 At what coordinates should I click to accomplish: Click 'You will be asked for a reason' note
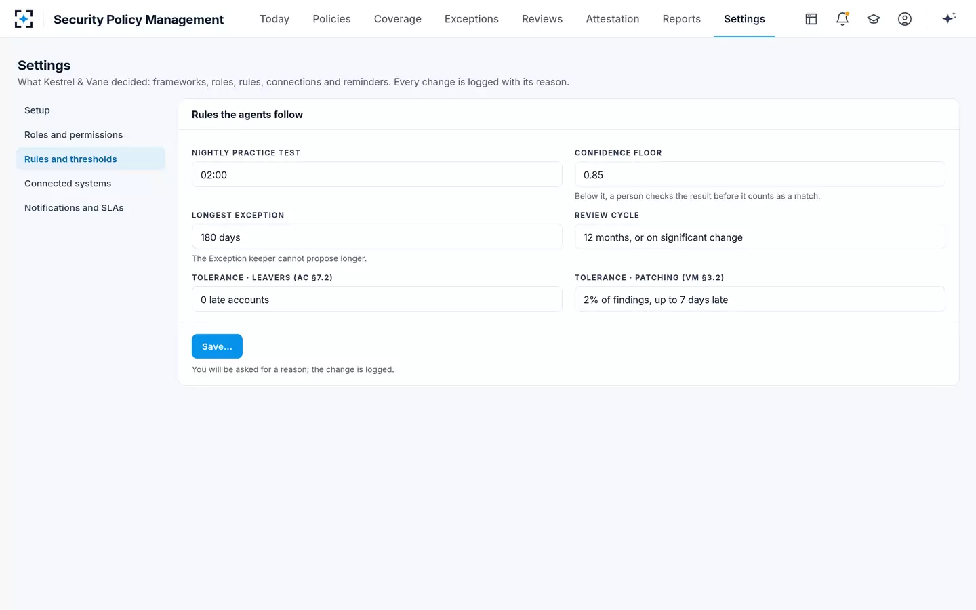293,369
